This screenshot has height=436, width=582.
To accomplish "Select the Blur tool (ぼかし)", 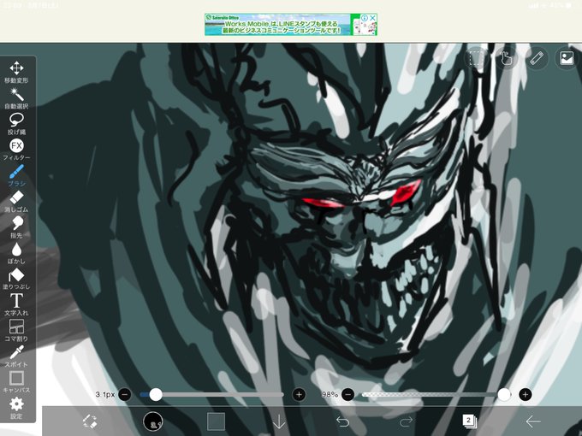I will point(16,253).
